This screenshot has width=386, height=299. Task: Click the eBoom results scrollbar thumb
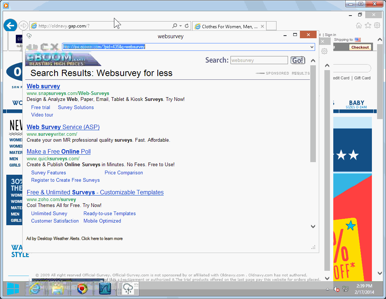pyautogui.click(x=313, y=114)
